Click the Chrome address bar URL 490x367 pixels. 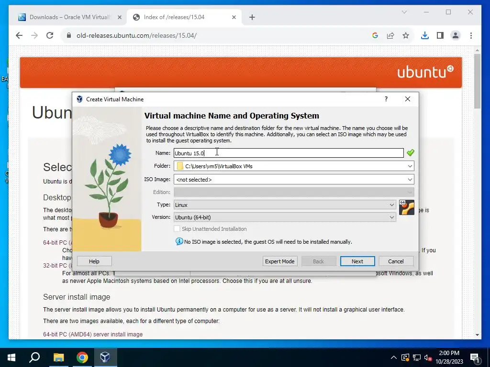(136, 35)
